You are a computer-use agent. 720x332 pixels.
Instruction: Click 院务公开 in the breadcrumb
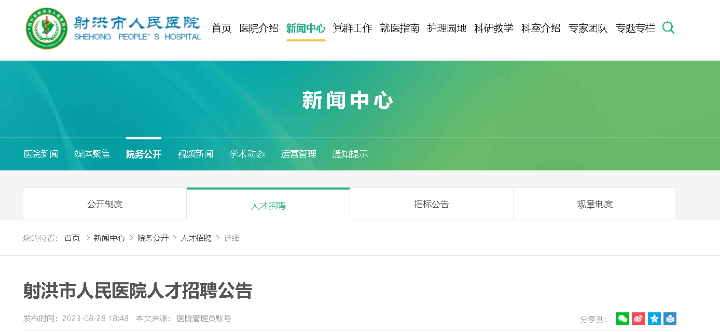pyautogui.click(x=153, y=238)
